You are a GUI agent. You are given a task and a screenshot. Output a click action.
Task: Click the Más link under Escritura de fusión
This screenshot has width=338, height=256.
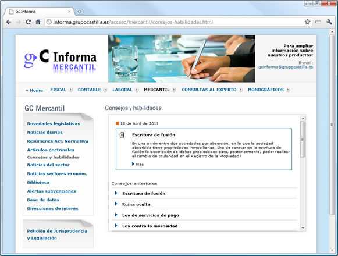point(140,164)
